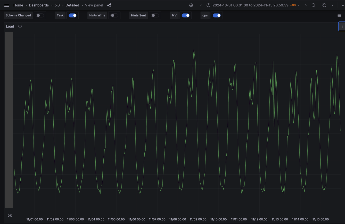Toggle the Schema Changed switch
This screenshot has width=345, height=224.
(x=40, y=15)
